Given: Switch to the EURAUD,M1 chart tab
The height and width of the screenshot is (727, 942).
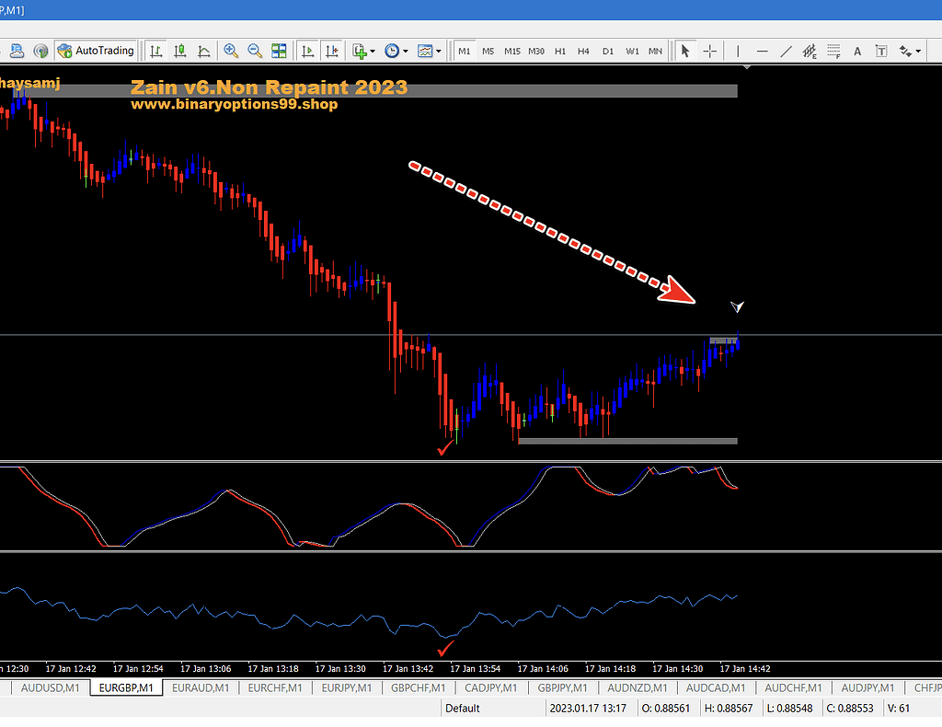Looking at the screenshot, I should point(200,688).
